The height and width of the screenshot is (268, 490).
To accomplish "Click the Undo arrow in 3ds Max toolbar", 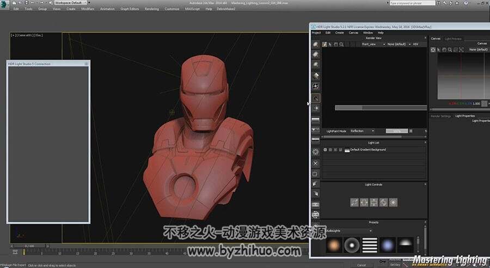I will pyautogui.click(x=32, y=3).
